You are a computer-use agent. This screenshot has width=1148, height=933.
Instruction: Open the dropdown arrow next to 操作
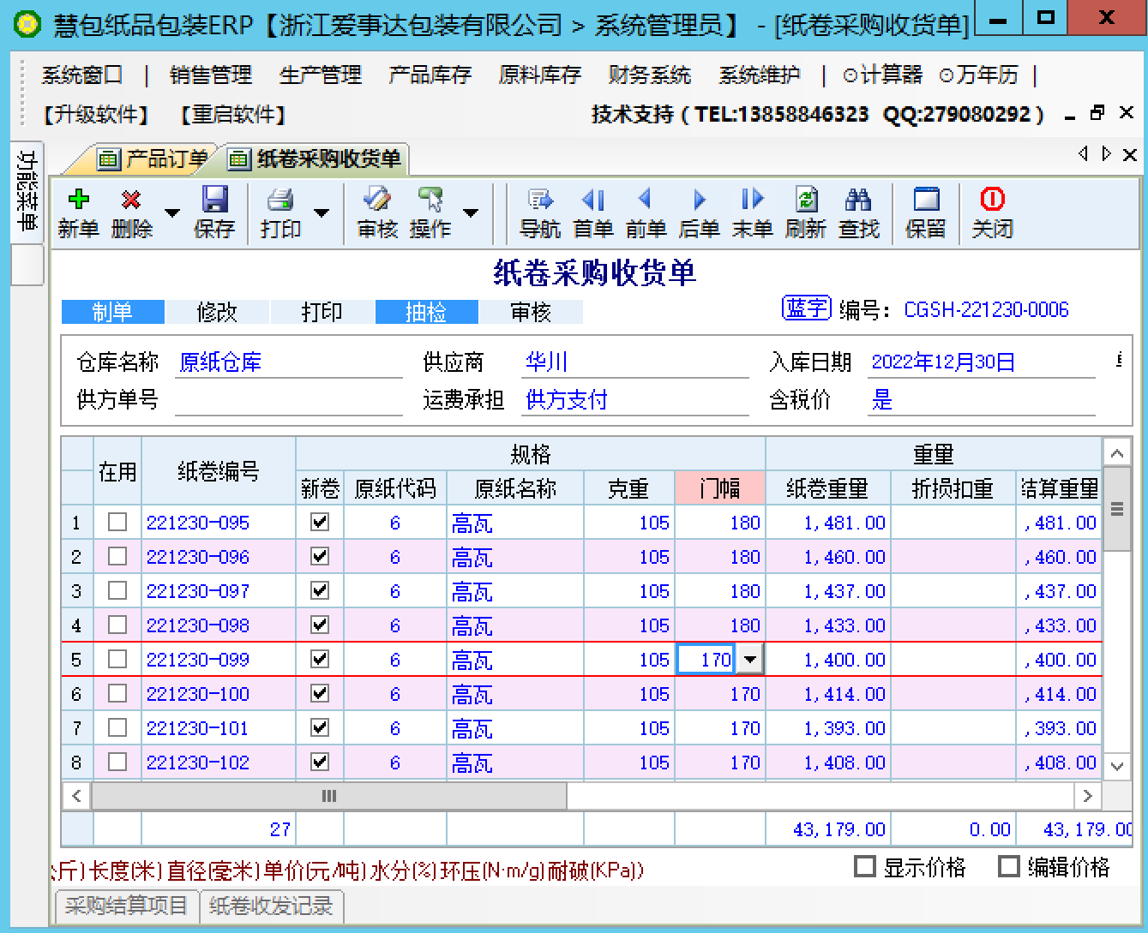click(x=471, y=212)
